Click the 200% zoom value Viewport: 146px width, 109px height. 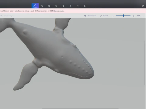point(138,16)
